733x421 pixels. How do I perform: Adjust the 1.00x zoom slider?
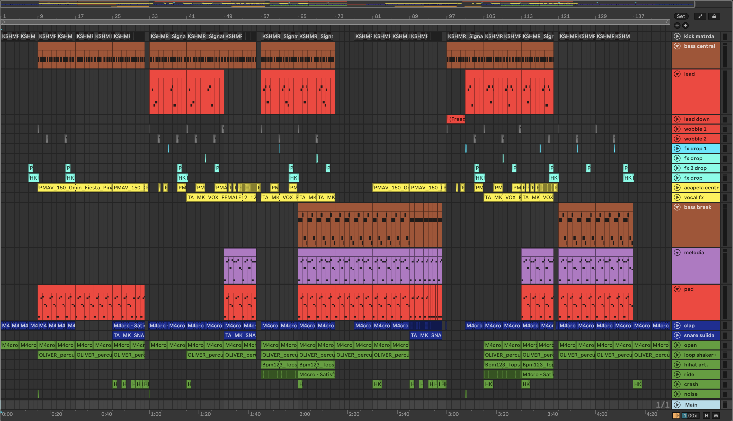point(690,416)
